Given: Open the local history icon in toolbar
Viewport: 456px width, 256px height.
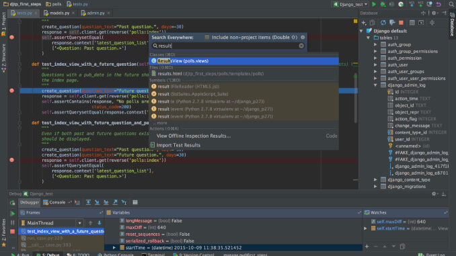Looking at the screenshot, I should [x=430, y=4].
